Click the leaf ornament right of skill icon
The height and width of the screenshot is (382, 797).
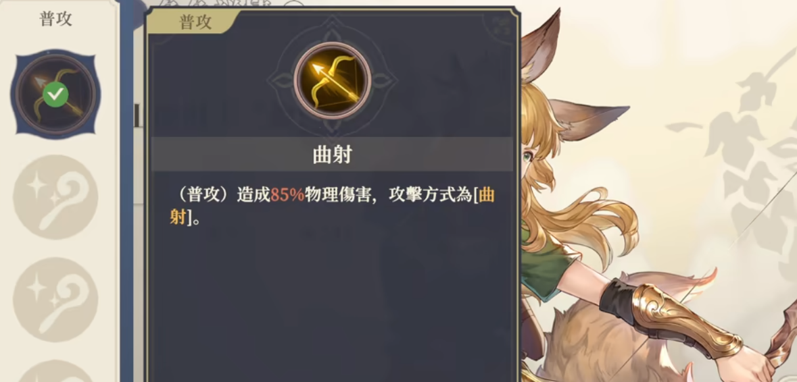pos(384,82)
